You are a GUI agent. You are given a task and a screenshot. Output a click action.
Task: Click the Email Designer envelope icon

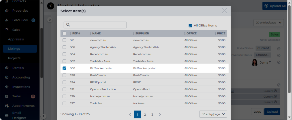pos(7,115)
